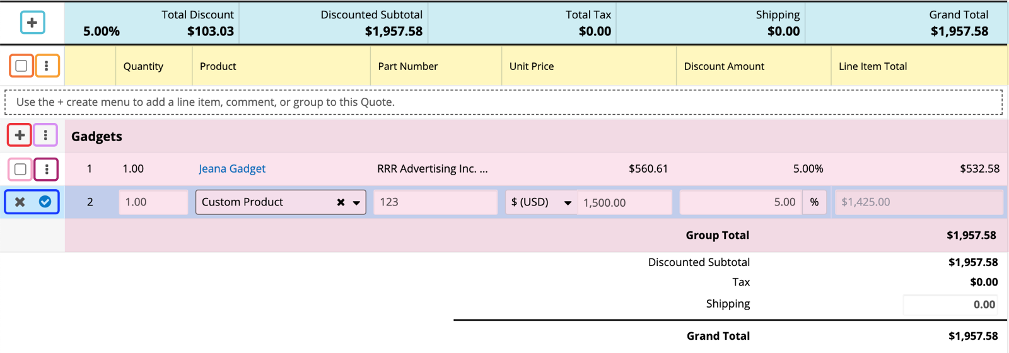Click the Product column header
The height and width of the screenshot is (353, 1009).
(x=218, y=66)
